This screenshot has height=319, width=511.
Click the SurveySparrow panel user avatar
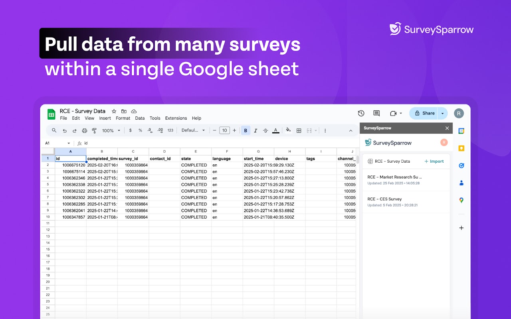pyautogui.click(x=444, y=142)
